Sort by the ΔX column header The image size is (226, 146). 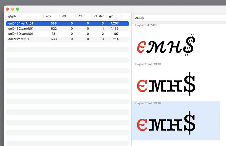(x=64, y=16)
